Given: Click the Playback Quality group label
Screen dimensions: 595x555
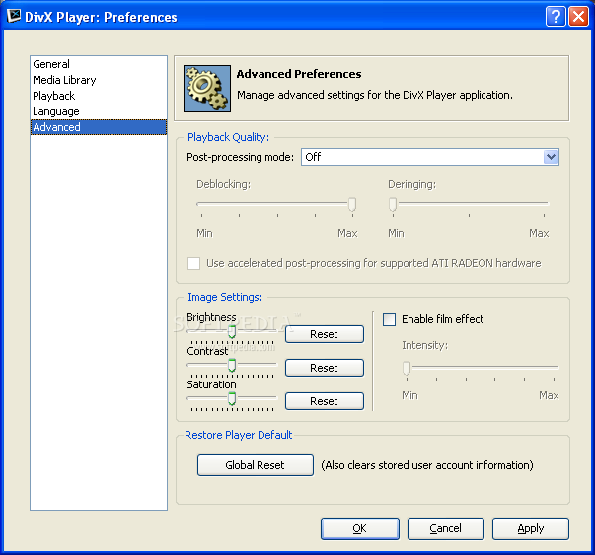Looking at the screenshot, I should 229,137.
